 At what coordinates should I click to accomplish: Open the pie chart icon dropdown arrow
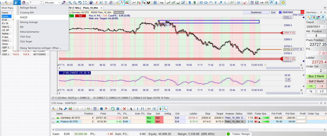point(28,3)
